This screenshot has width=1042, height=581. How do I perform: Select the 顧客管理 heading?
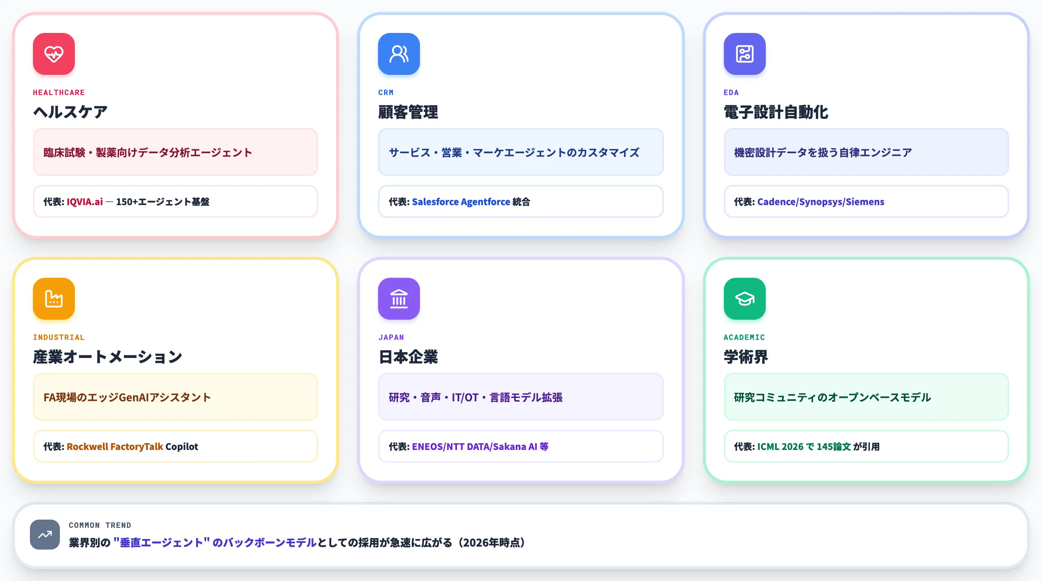[x=408, y=112]
